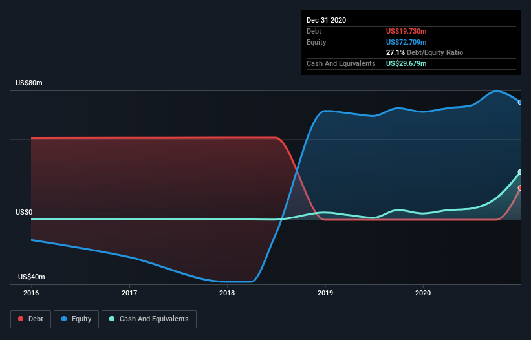Click the 2018 x-axis label
The width and height of the screenshot is (531, 340).
pyautogui.click(x=227, y=293)
